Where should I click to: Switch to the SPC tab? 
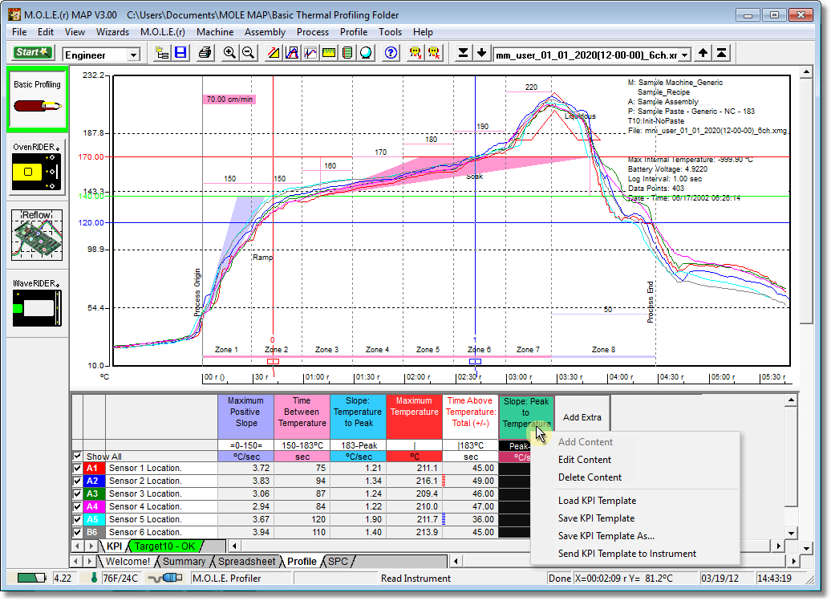[338, 561]
